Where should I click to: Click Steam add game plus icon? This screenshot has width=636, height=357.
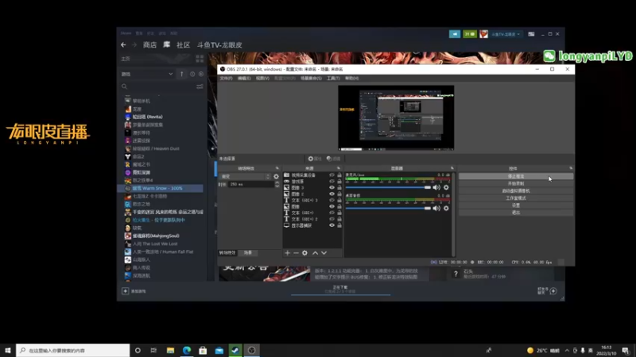(125, 291)
